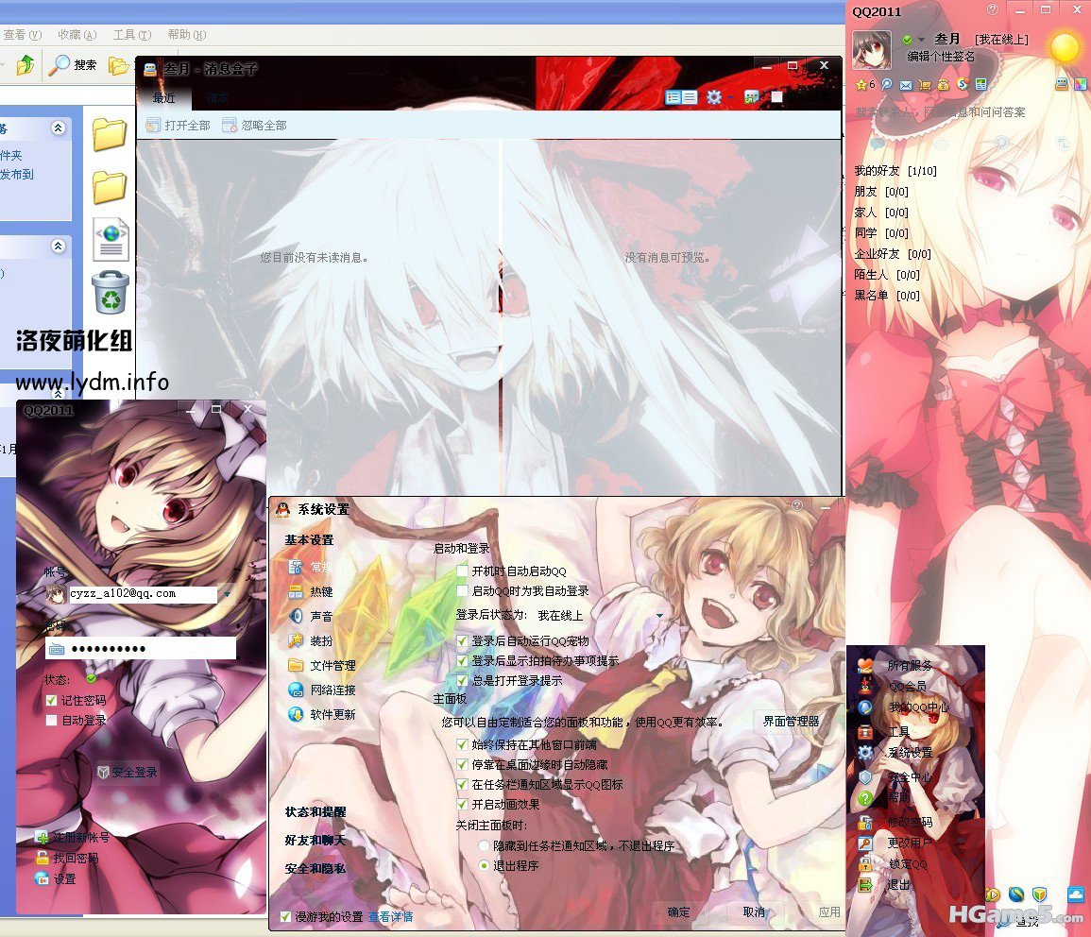Toggle 开启动画效果 checkbox
The height and width of the screenshot is (937, 1091).
coord(462,804)
